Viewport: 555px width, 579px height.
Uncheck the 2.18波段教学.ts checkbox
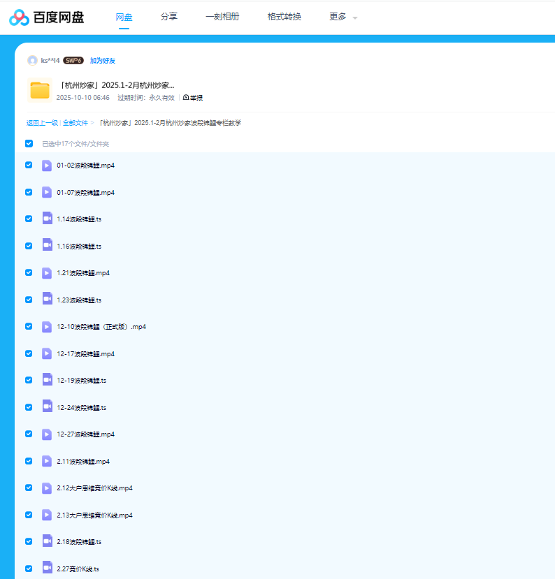pos(29,541)
